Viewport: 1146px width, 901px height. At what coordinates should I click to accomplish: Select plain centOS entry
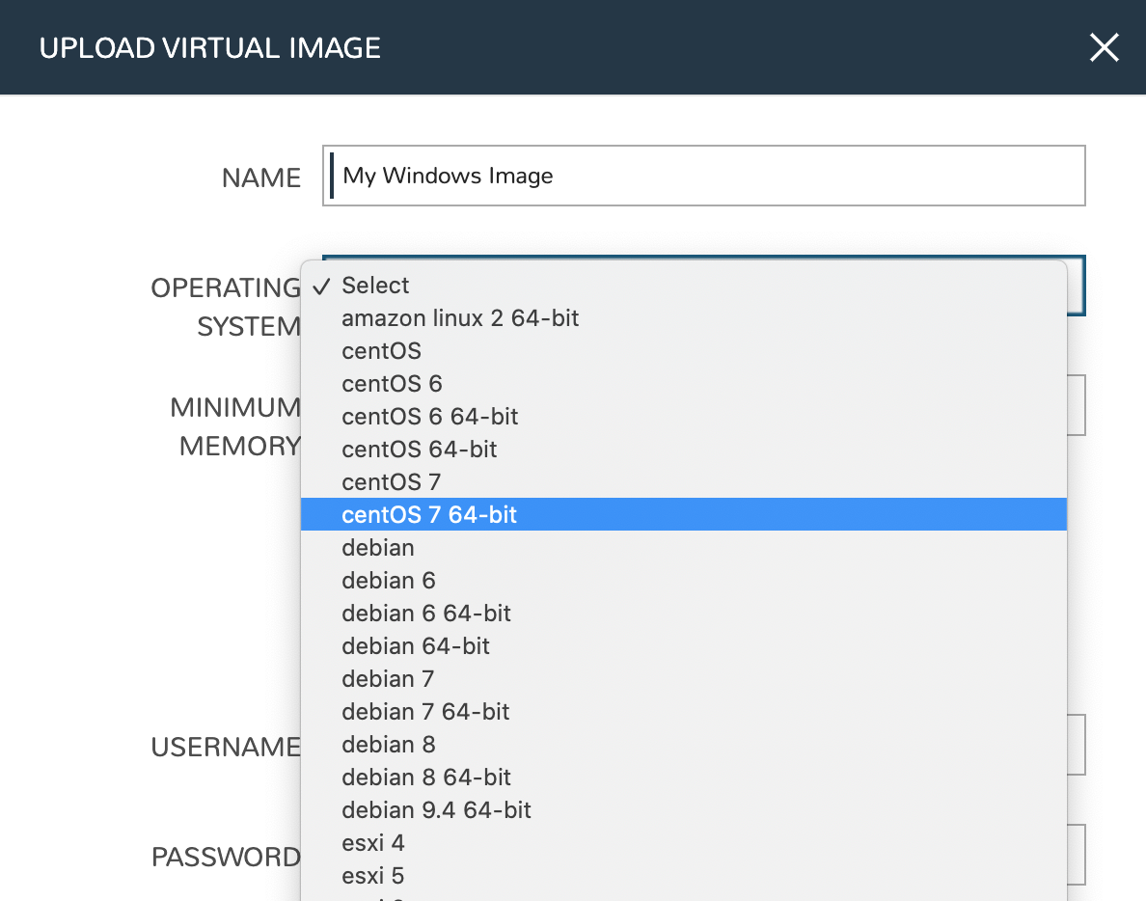(381, 351)
